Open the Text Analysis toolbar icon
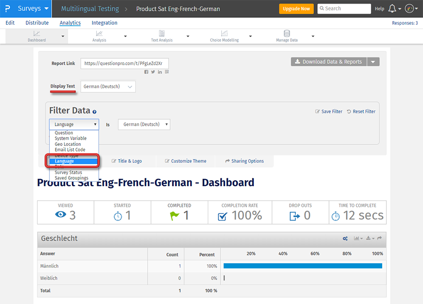Viewport: 423px width, 304px height. (x=162, y=34)
